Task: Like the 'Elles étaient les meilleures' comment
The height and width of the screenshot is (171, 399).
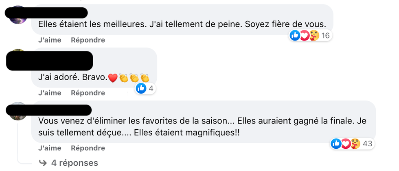Action: click(x=49, y=40)
